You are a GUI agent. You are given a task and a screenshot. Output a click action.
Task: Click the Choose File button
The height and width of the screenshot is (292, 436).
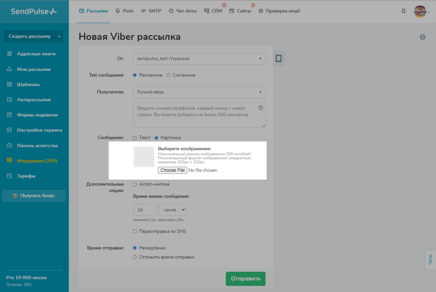[173, 170]
